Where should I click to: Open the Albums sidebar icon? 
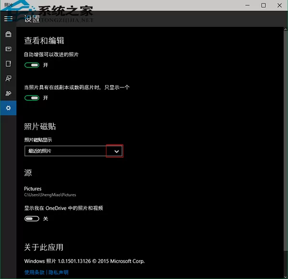[x=8, y=49]
